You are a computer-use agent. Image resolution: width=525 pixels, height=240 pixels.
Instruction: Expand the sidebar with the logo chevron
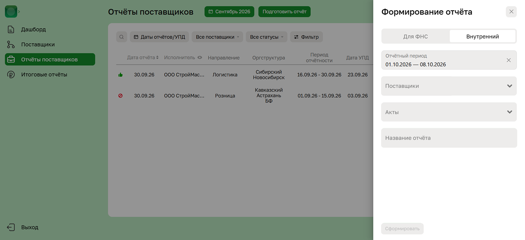19,12
